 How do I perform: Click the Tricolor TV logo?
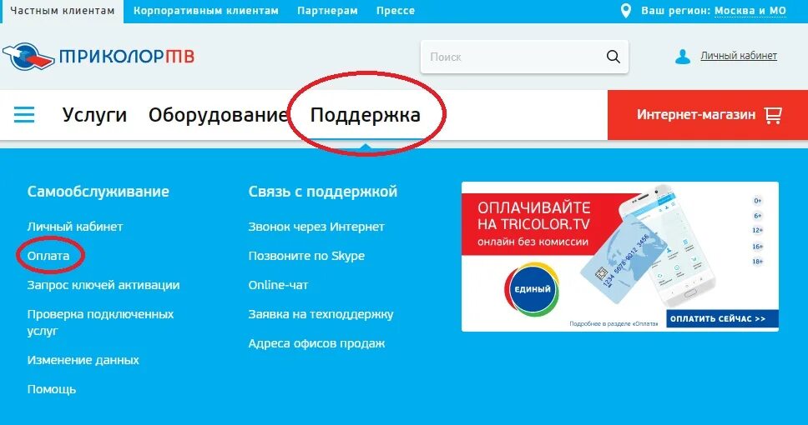98,56
